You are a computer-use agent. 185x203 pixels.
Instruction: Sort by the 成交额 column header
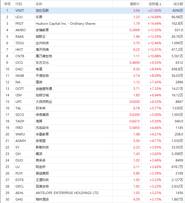178,4
